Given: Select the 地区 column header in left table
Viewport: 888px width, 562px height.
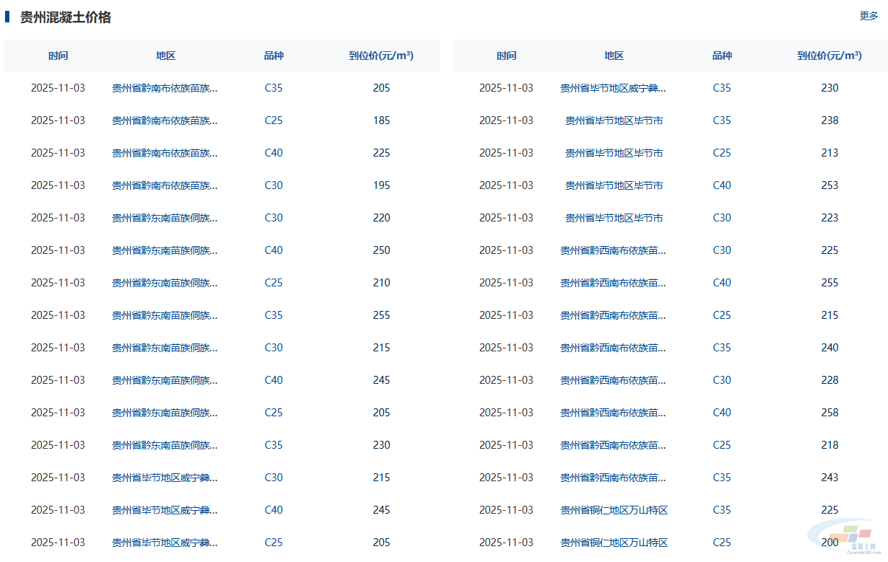Looking at the screenshot, I should (165, 56).
